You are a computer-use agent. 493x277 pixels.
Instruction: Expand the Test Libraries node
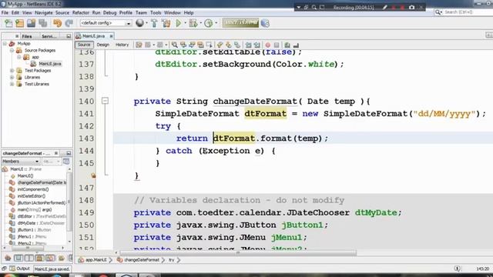12,84
